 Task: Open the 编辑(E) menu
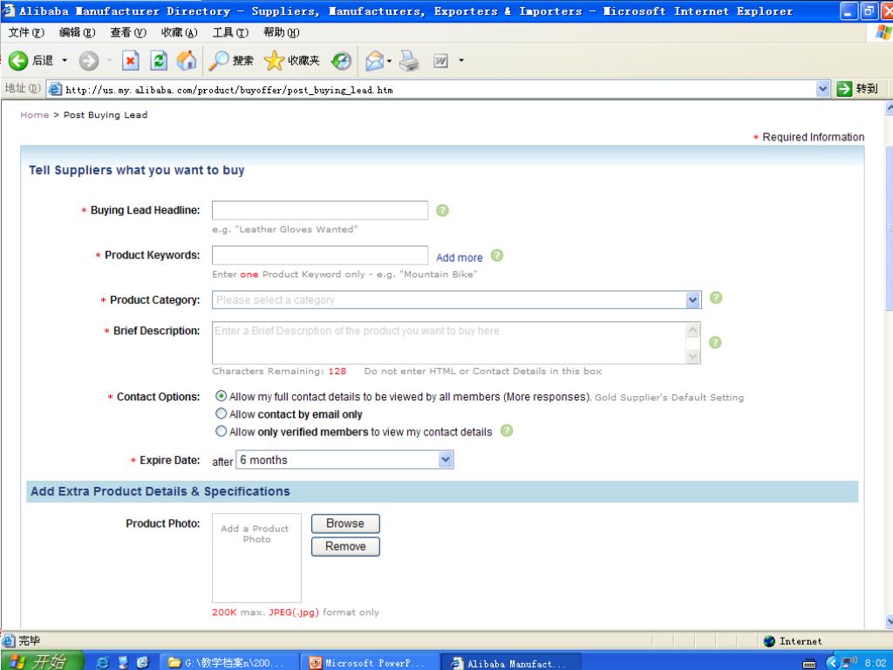[x=78, y=32]
